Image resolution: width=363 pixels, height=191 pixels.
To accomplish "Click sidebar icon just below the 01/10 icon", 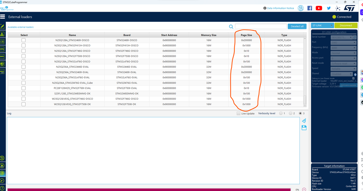I will (x=2, y=166).
